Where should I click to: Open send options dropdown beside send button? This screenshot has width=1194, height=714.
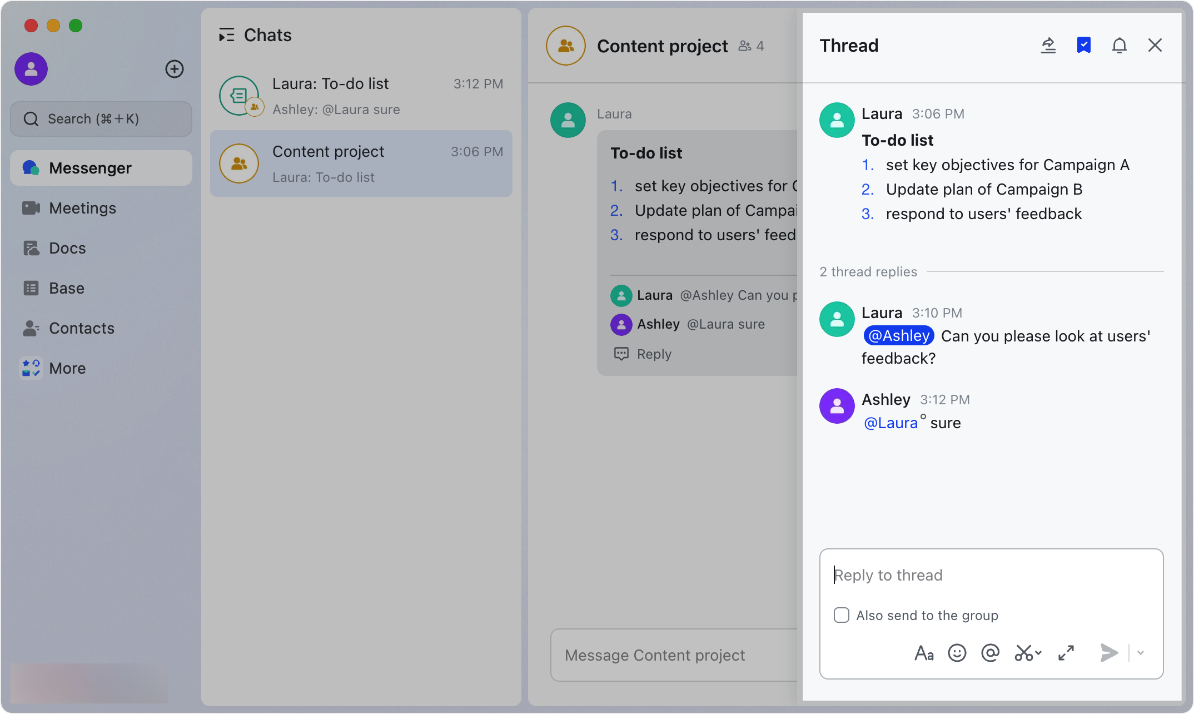click(1140, 653)
